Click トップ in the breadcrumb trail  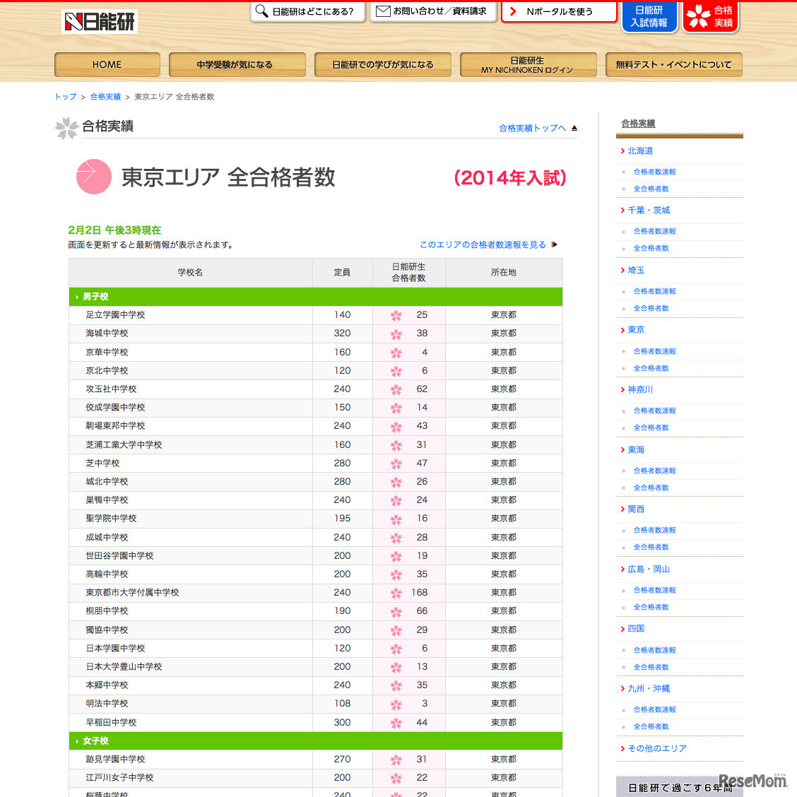tap(64, 96)
